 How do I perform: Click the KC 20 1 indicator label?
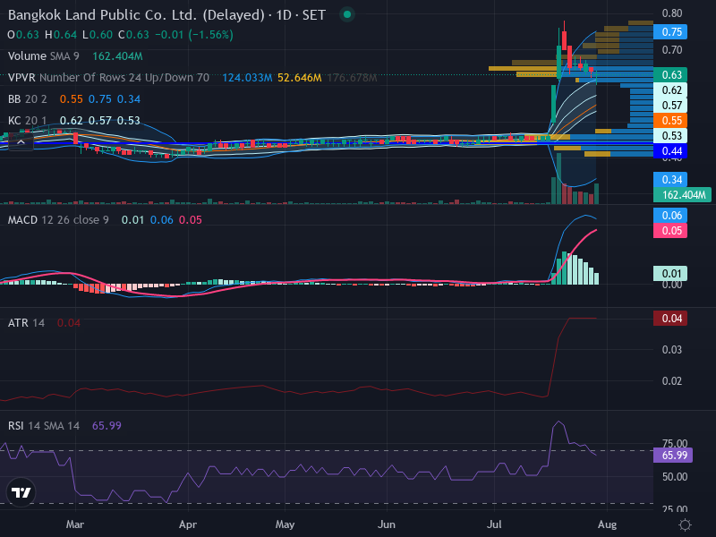click(28, 121)
